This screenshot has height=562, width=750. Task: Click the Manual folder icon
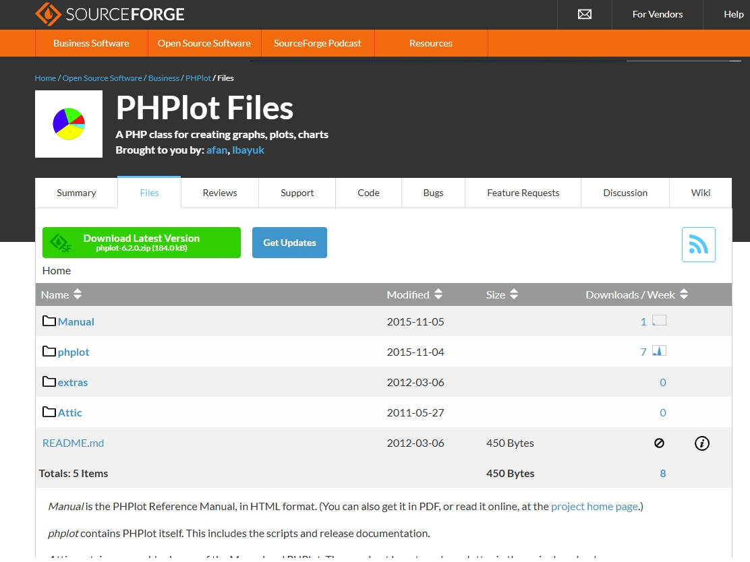[49, 321]
